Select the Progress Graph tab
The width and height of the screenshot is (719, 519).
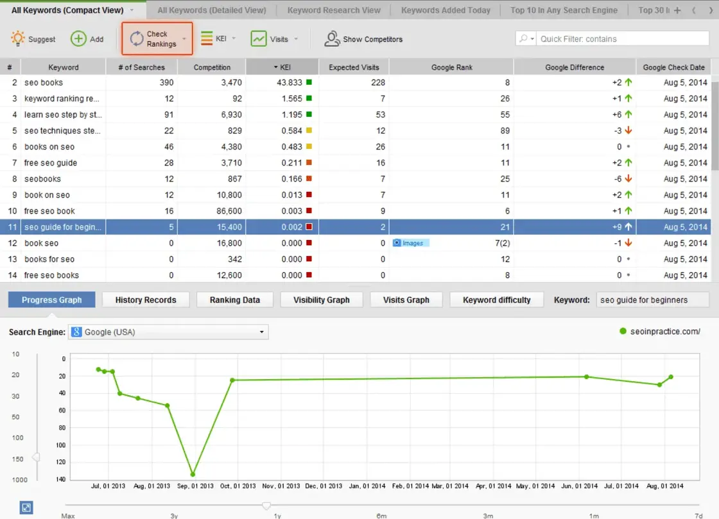(x=52, y=300)
